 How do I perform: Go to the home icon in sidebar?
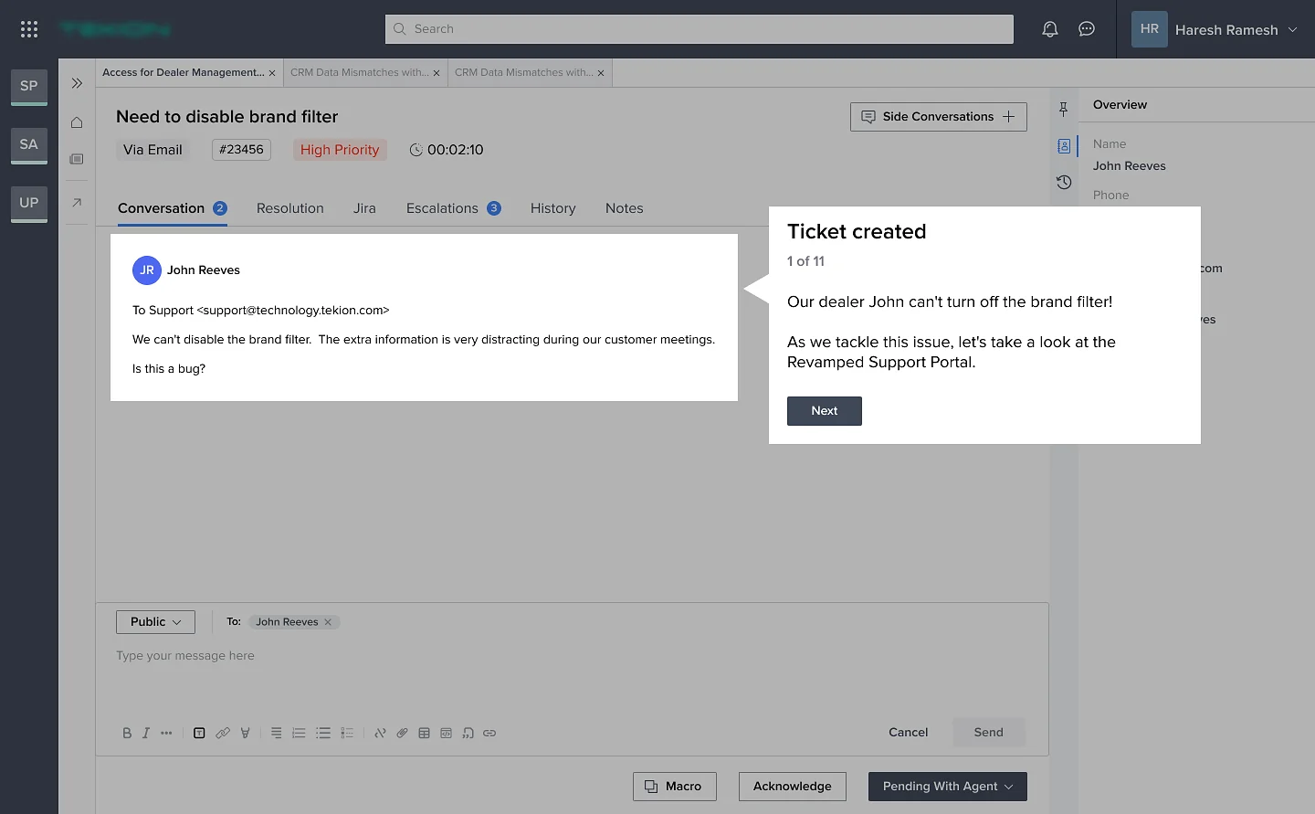(77, 122)
